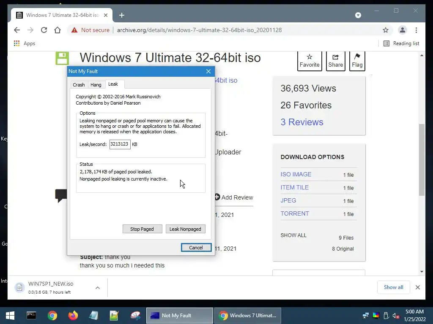Launch Chrome from the taskbar pinned icon
433x324 pixels.
52,316
